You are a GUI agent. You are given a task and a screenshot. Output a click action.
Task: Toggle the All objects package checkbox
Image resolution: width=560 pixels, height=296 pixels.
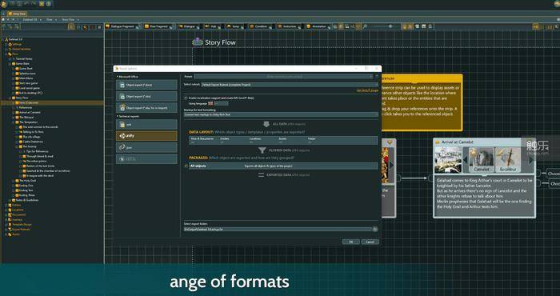tap(186, 166)
